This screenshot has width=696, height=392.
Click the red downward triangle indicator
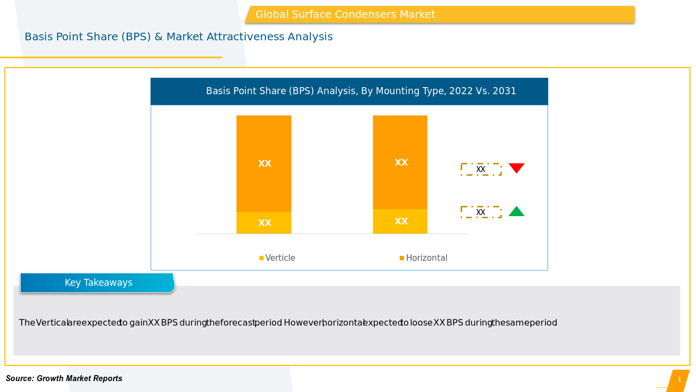[x=516, y=168]
